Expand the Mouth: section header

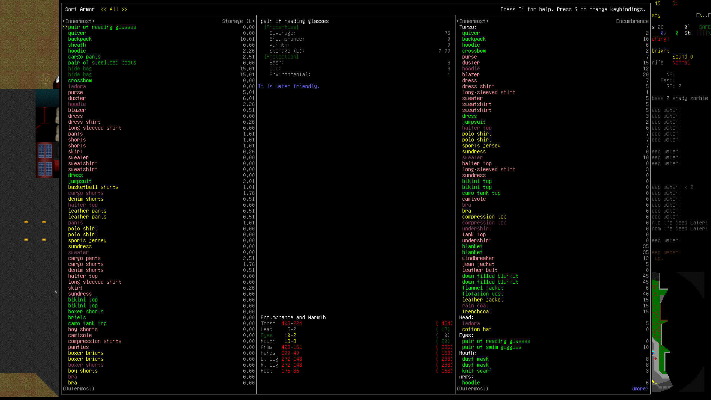tap(468, 353)
